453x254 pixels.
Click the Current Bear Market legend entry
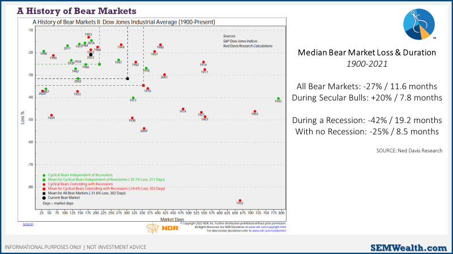61,198
